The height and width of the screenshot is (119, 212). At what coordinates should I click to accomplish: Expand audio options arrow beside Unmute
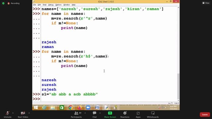click(x=13, y=113)
